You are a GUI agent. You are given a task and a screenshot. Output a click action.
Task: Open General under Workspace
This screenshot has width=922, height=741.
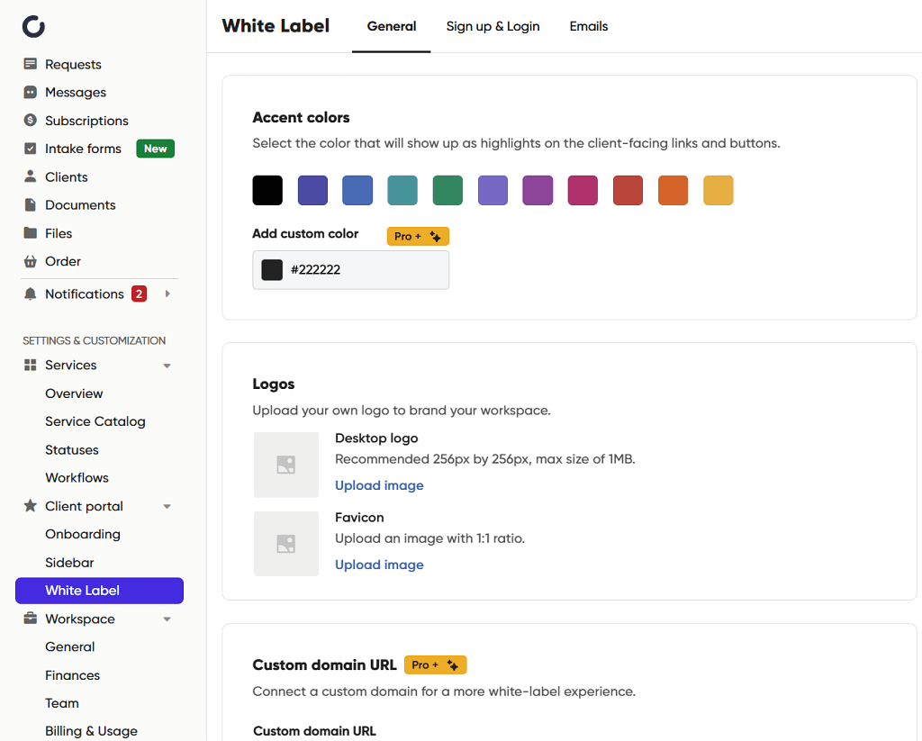point(70,646)
